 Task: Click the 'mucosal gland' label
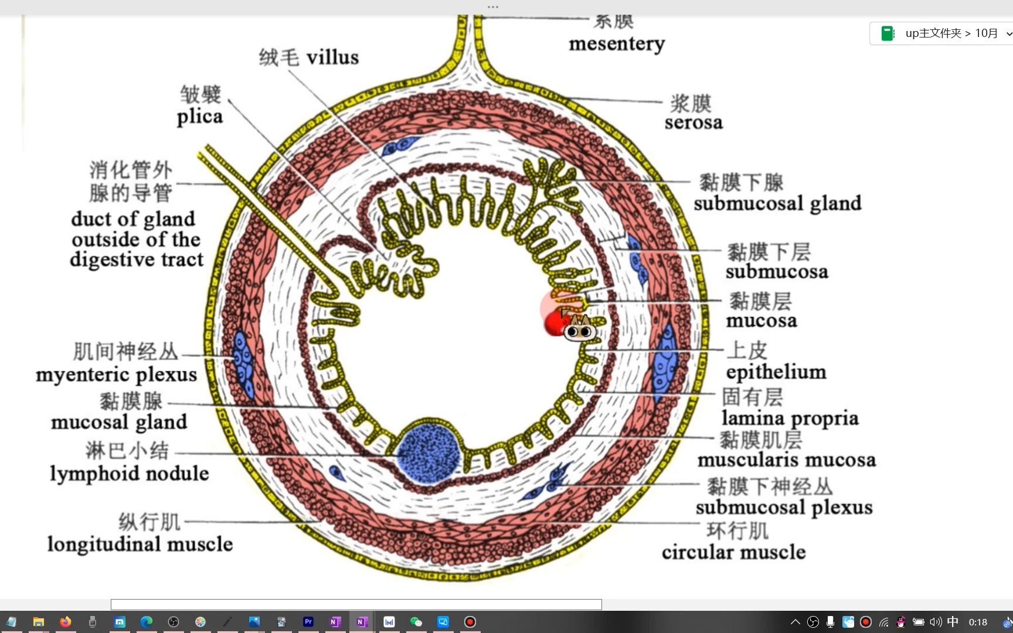click(119, 422)
